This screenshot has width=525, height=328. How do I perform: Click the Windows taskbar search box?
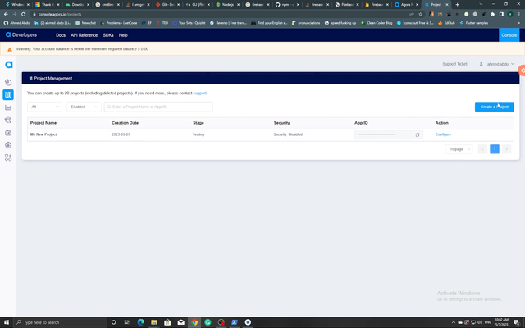tap(60, 322)
